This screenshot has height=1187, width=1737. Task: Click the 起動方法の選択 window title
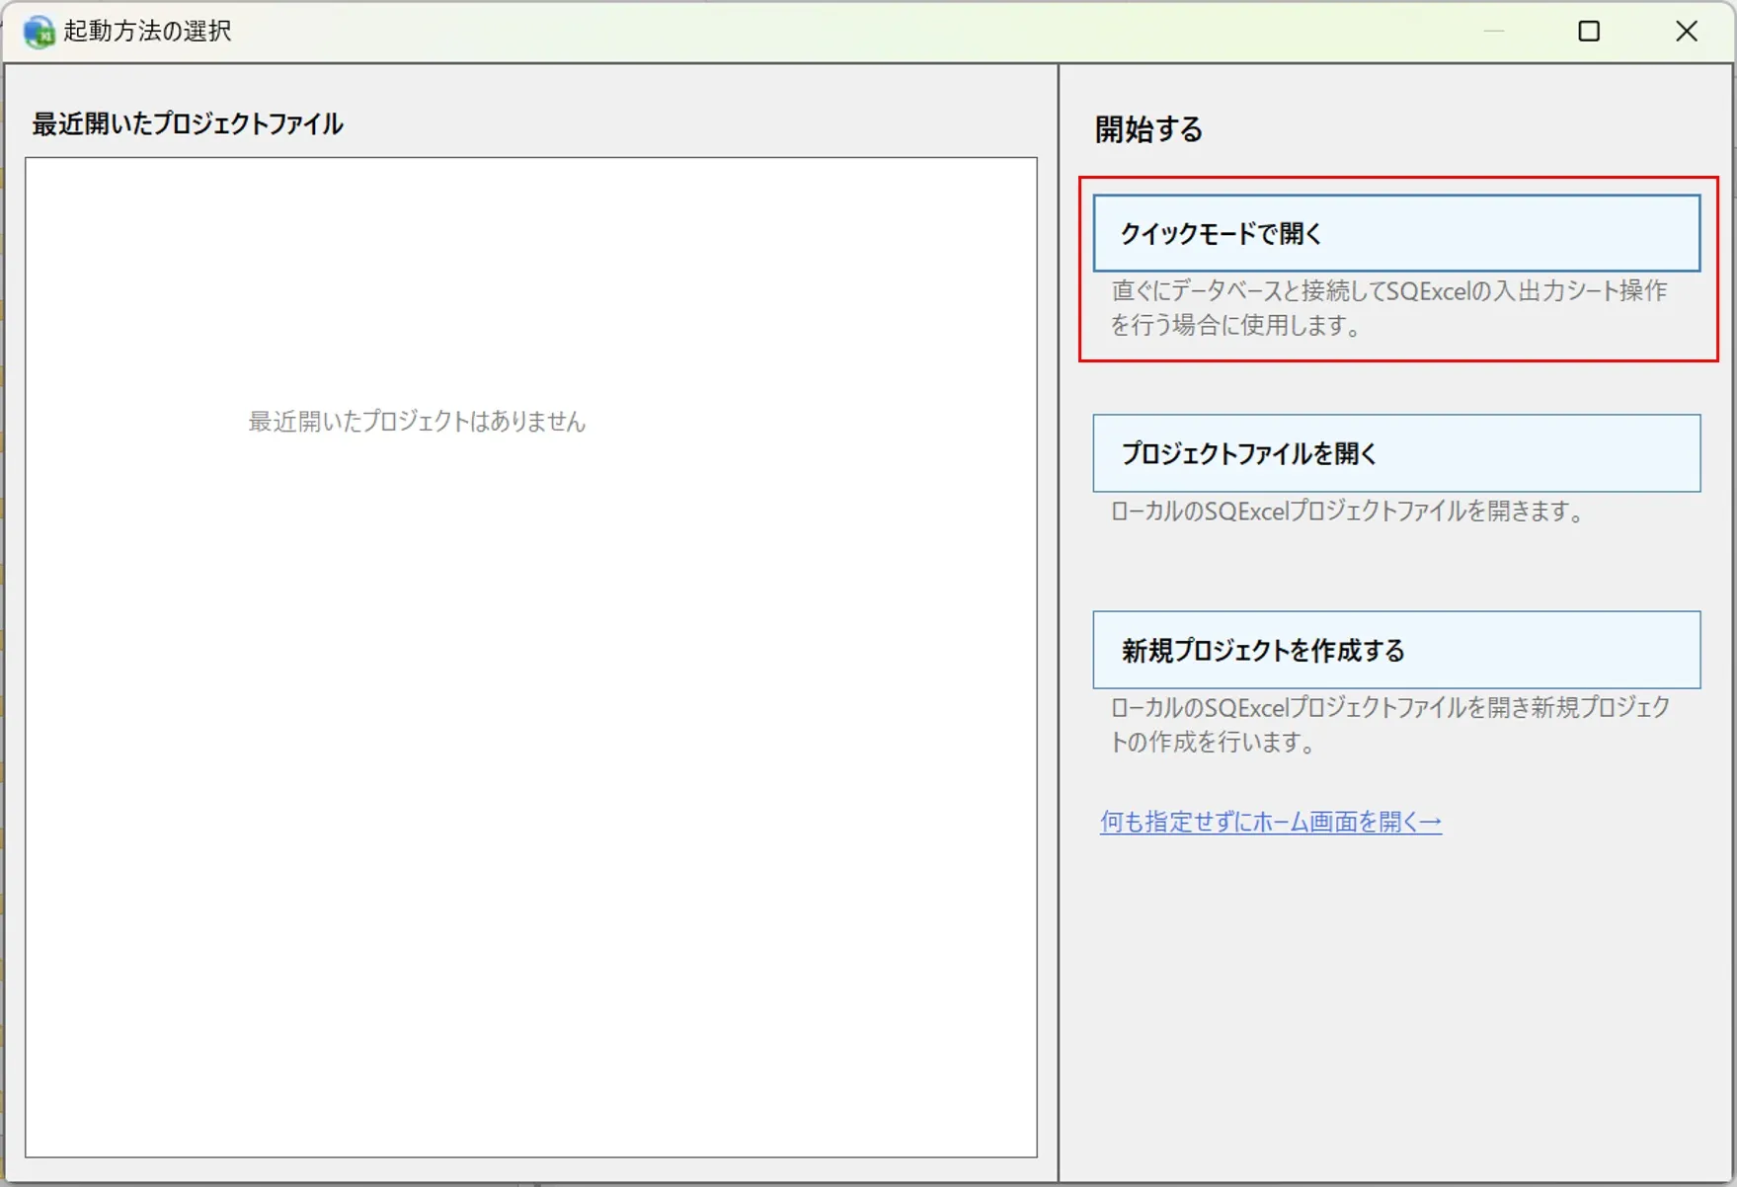tap(147, 32)
